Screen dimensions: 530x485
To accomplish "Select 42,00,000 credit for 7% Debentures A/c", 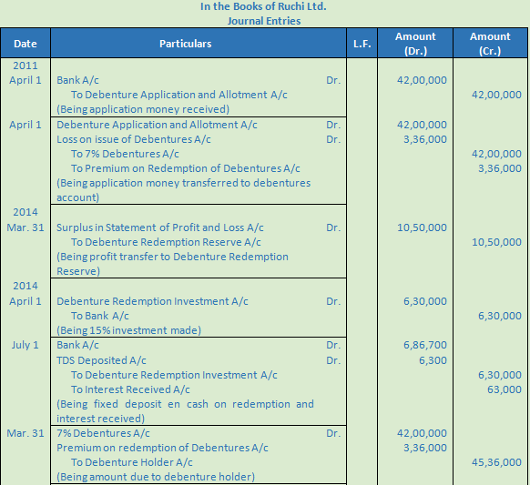I will pyautogui.click(x=496, y=154).
